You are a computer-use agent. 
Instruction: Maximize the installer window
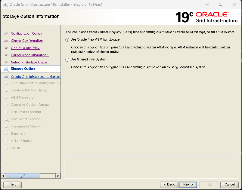[x=221, y=4]
